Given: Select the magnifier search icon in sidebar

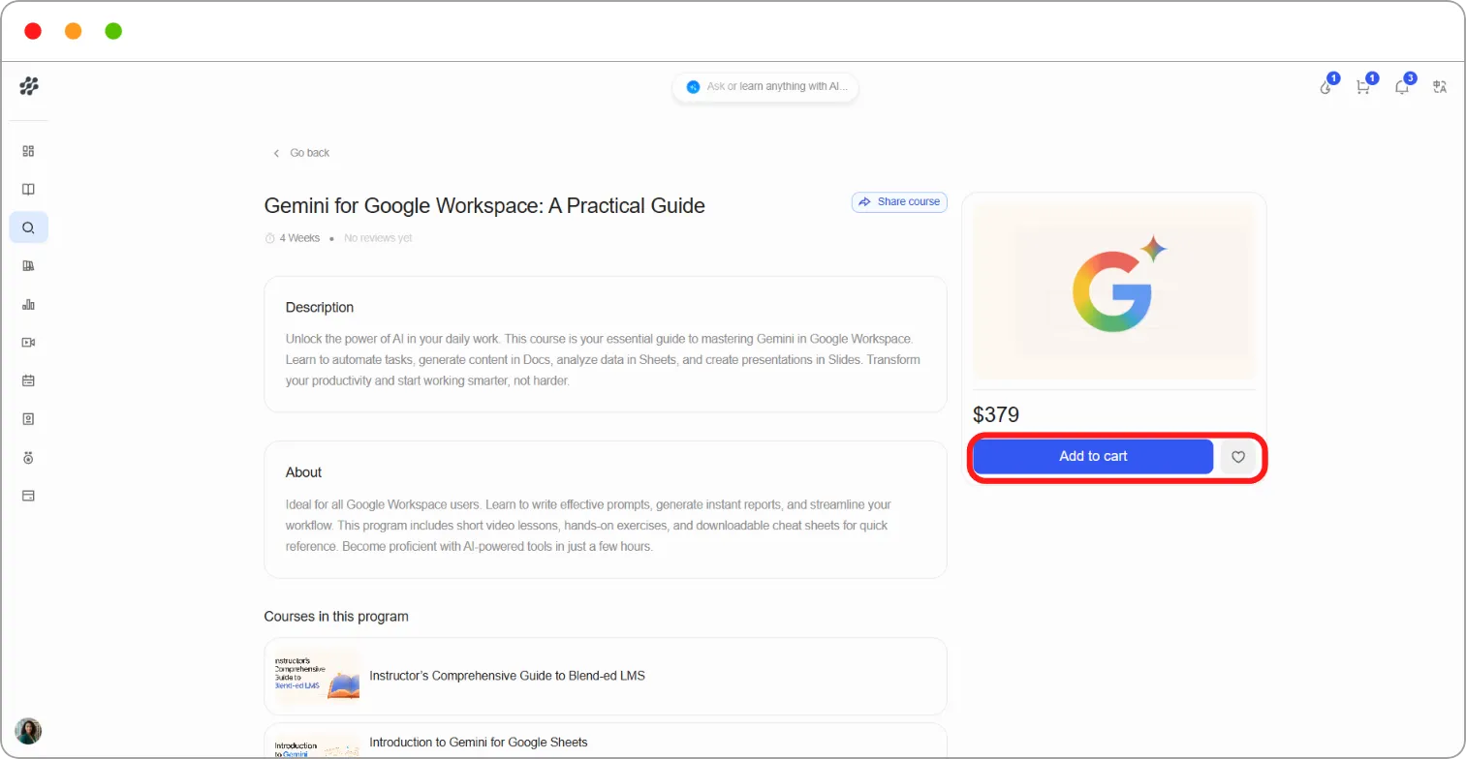Looking at the screenshot, I should pyautogui.click(x=28, y=228).
